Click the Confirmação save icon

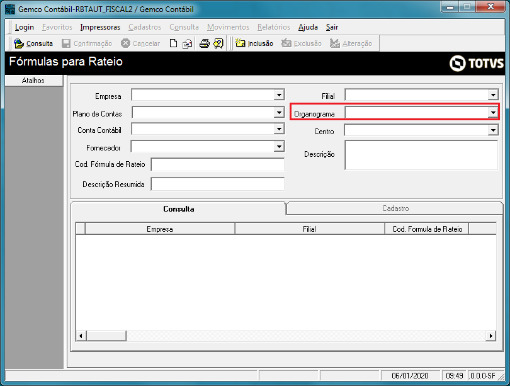tap(66, 43)
